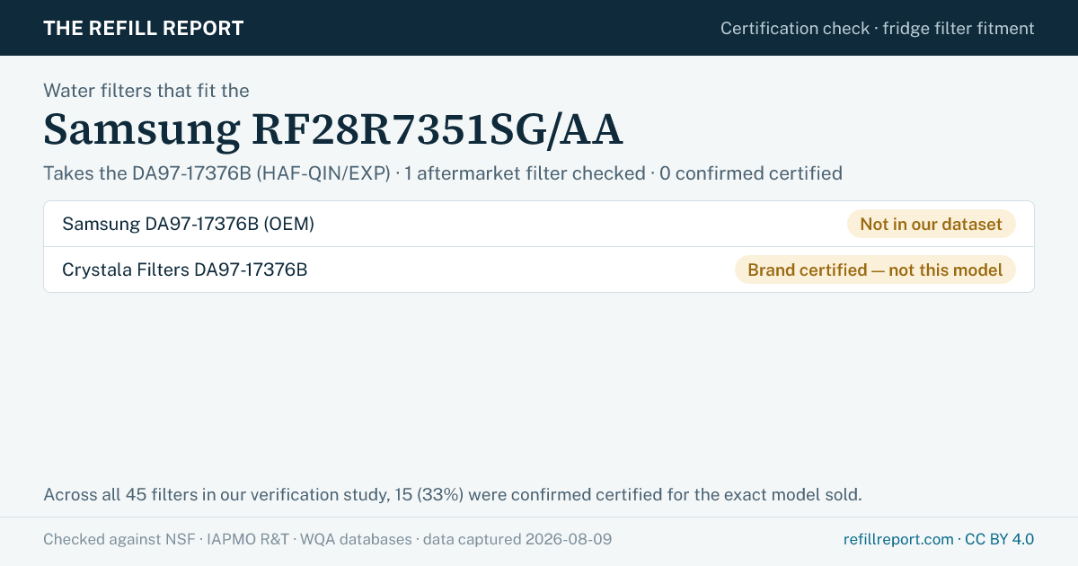Image resolution: width=1078 pixels, height=566 pixels.
Task: Click the 'Across all 45 filters' summary sentence
Action: (x=453, y=494)
